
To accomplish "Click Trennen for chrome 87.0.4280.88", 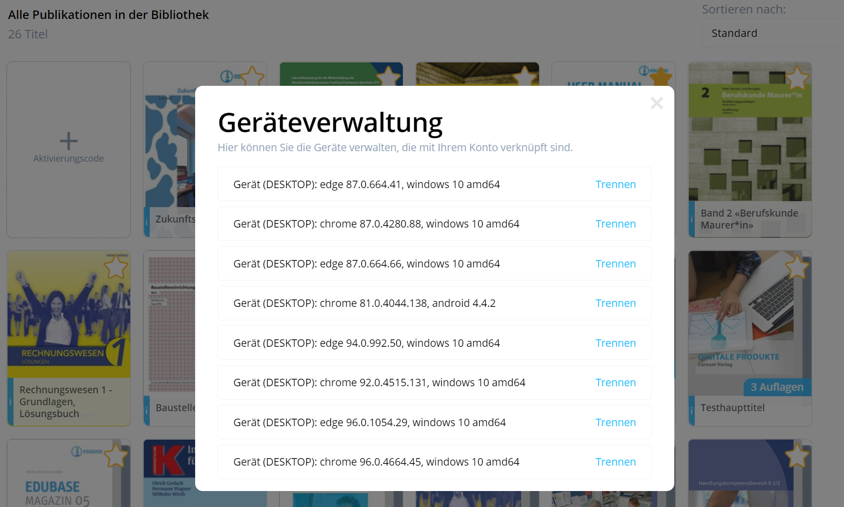I will pos(615,224).
